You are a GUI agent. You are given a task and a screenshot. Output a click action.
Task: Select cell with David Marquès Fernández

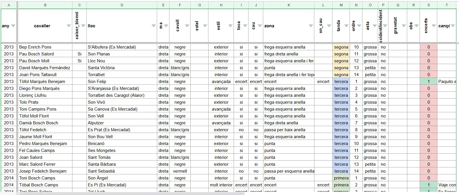point(45,68)
